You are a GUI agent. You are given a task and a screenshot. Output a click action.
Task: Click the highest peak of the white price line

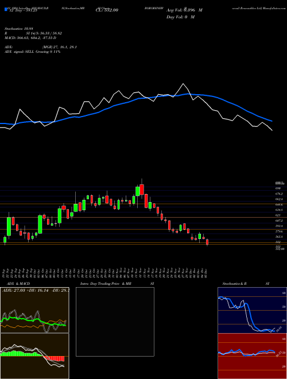click(x=183, y=84)
